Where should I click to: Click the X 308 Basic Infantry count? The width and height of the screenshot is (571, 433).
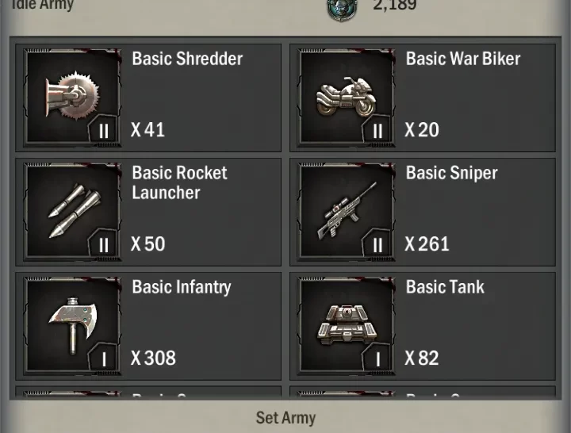(153, 358)
